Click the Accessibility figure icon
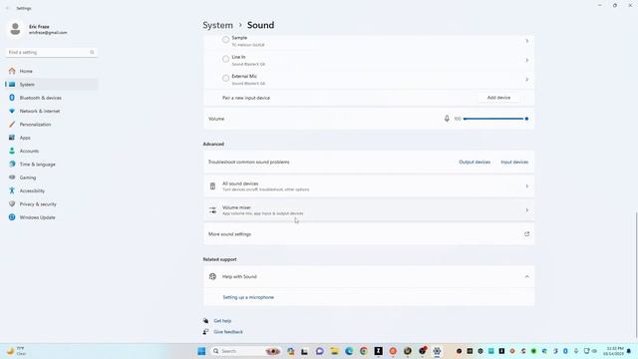638x359 pixels. click(x=12, y=190)
